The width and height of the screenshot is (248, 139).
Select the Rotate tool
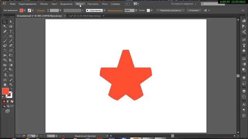(x=5, y=51)
